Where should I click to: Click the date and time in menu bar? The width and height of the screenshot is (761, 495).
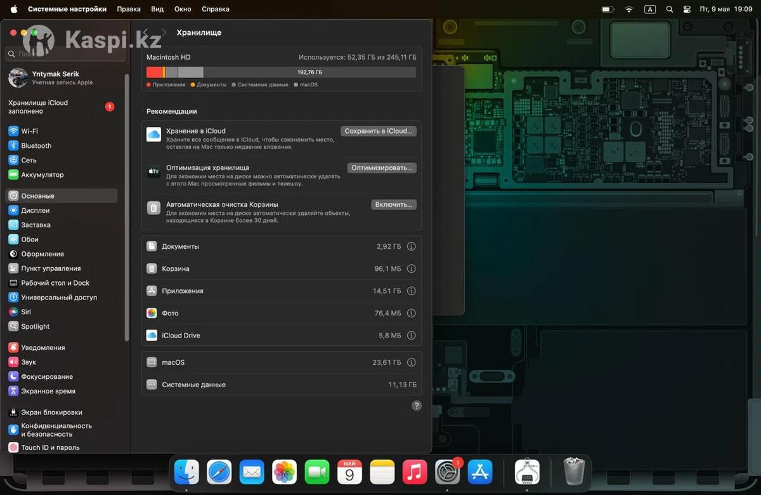(725, 10)
